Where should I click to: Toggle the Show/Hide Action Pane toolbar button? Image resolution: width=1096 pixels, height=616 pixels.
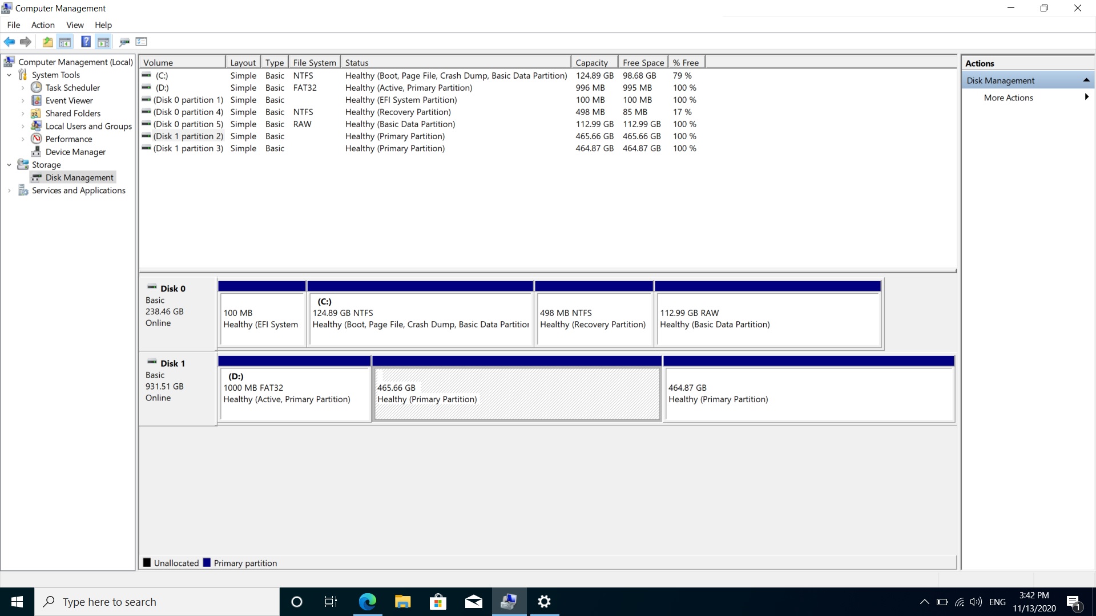pyautogui.click(x=103, y=42)
